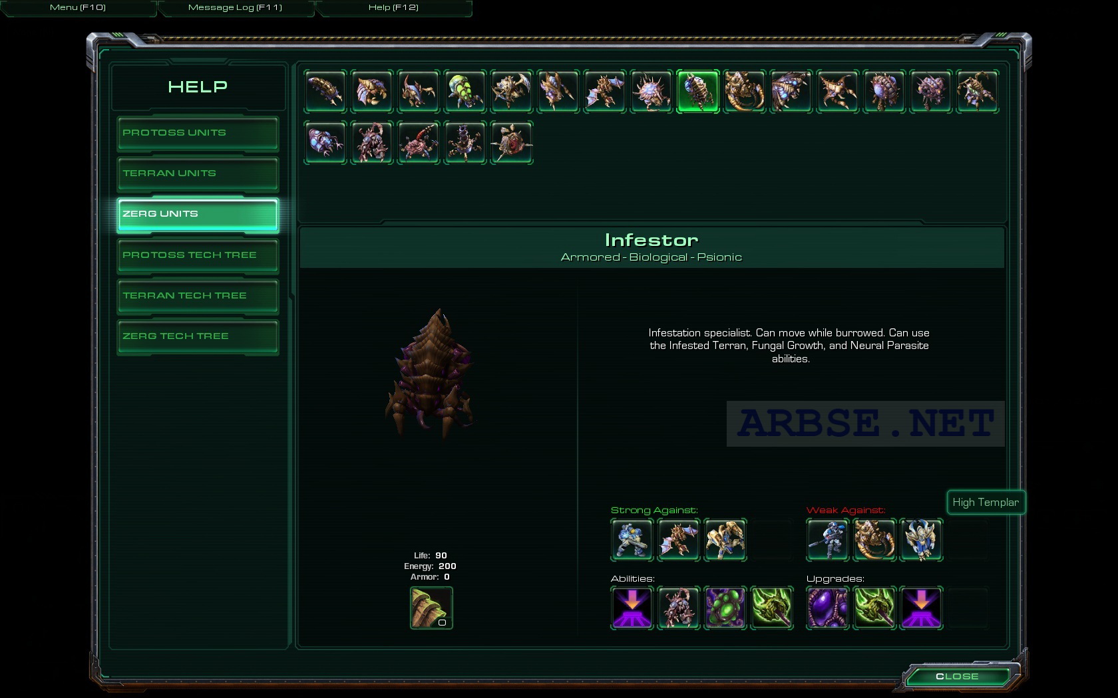The width and height of the screenshot is (1118, 698).
Task: Select the Overlord unit icon
Action: pos(884,91)
